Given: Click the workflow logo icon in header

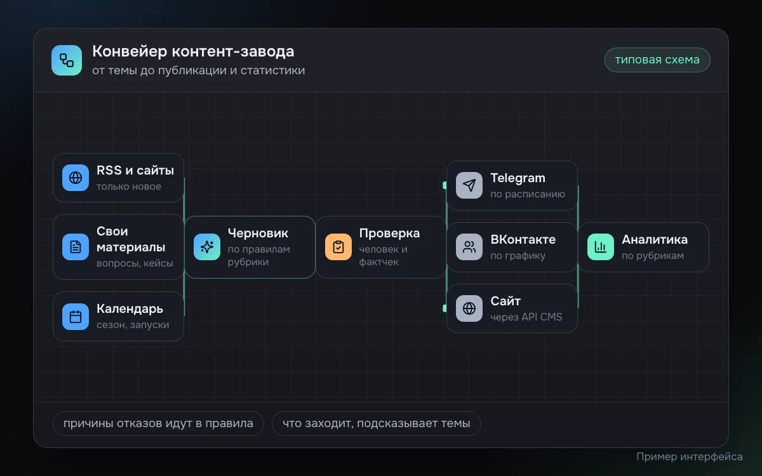Looking at the screenshot, I should [x=67, y=60].
